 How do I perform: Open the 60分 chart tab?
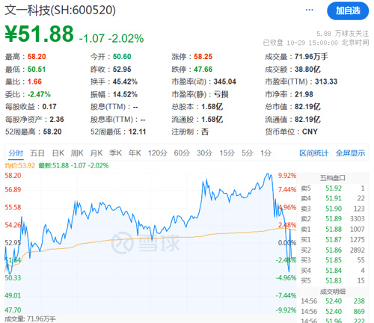(x=182, y=153)
